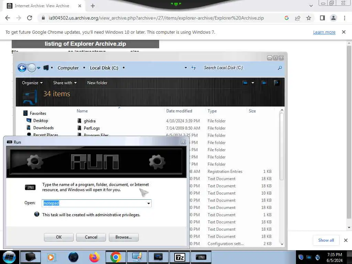Click the Run dialog Open text box
The width and height of the screenshot is (352, 264).
(x=94, y=203)
